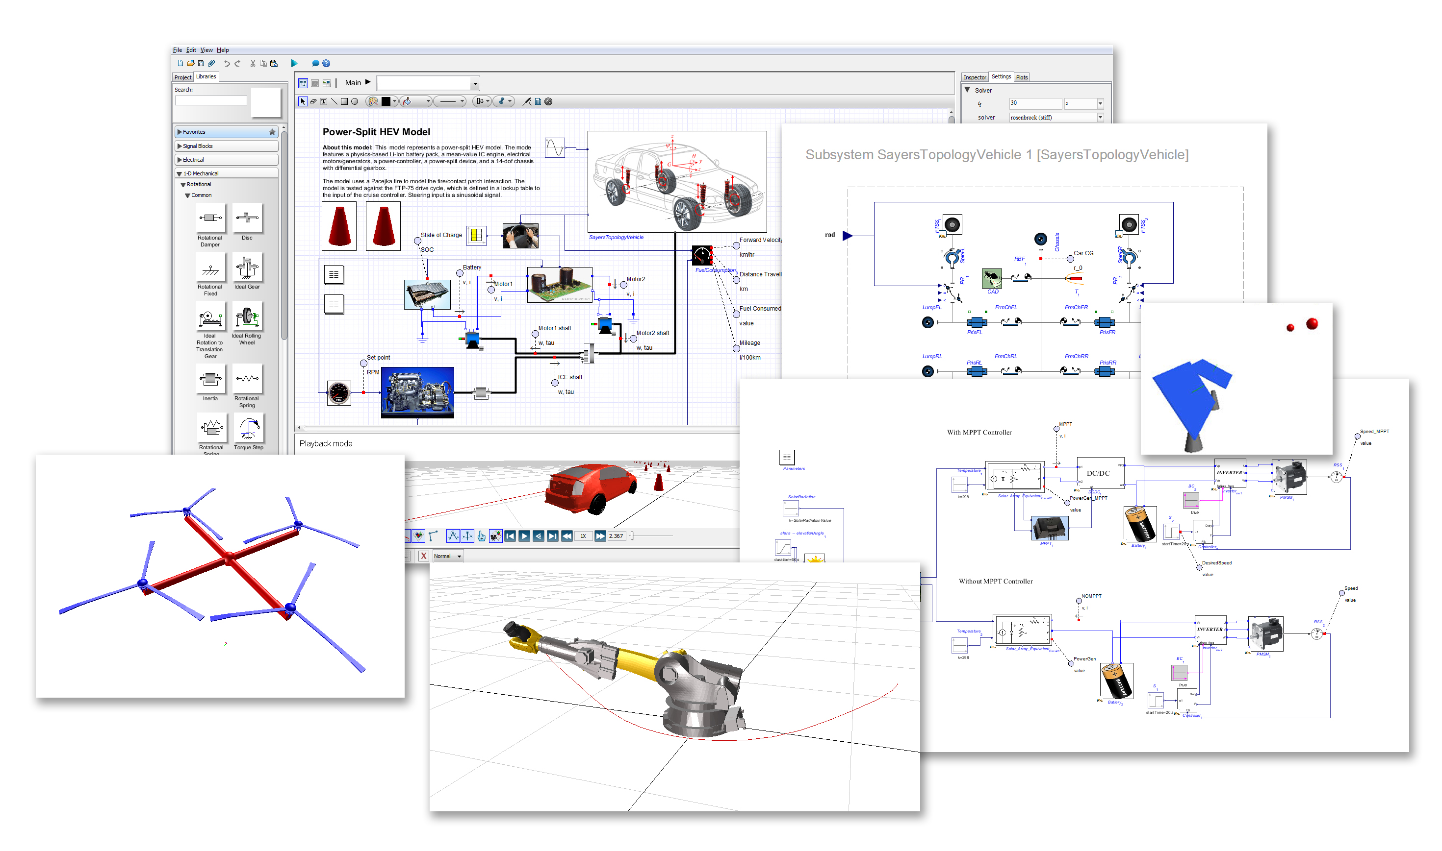
Task: Select the circle drawing tool
Action: pos(355,101)
